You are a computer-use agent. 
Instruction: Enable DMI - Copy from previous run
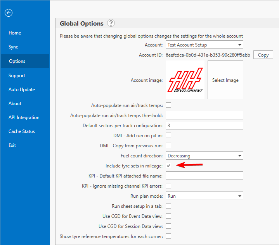(168, 145)
